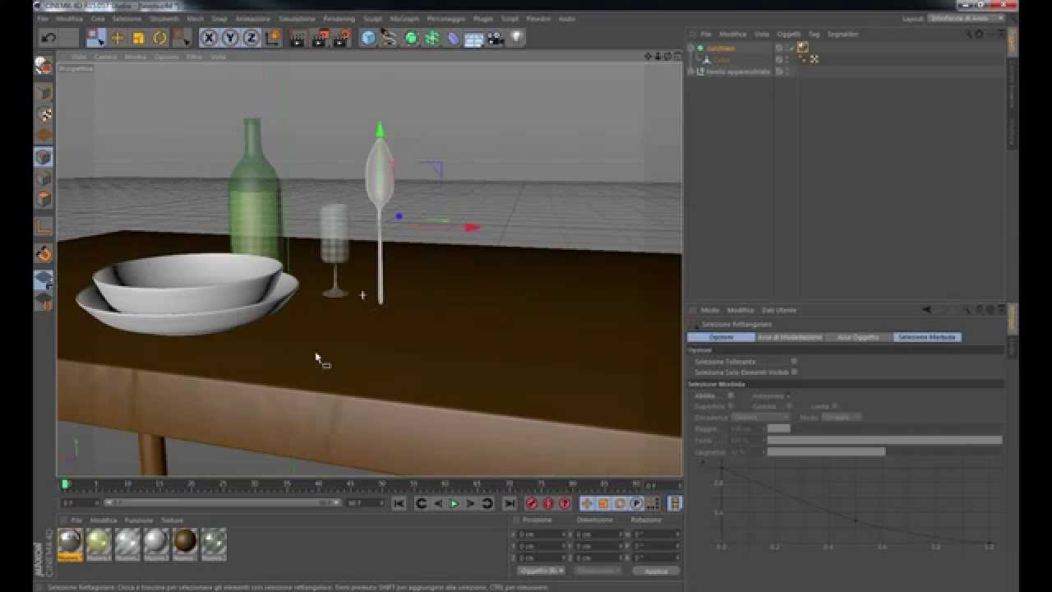The height and width of the screenshot is (592, 1052).
Task: Select the Rotate tool (yellow circle)
Action: [x=159, y=38]
